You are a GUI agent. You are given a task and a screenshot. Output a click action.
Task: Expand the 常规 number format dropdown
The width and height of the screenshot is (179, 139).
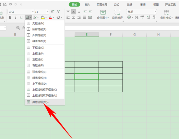[x=155, y=12]
